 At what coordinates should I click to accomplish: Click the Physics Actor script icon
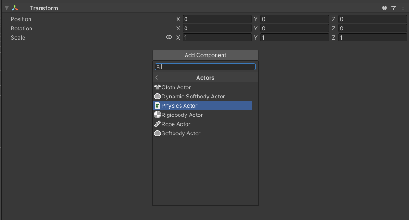pyautogui.click(x=157, y=106)
